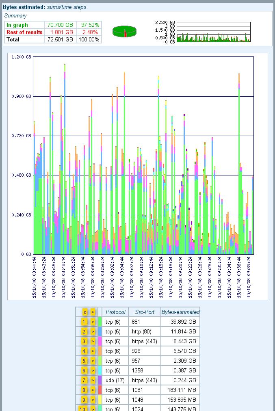Click the '2.' rank button for http (80)
This screenshot has width=275, height=411.
(x=84, y=331)
